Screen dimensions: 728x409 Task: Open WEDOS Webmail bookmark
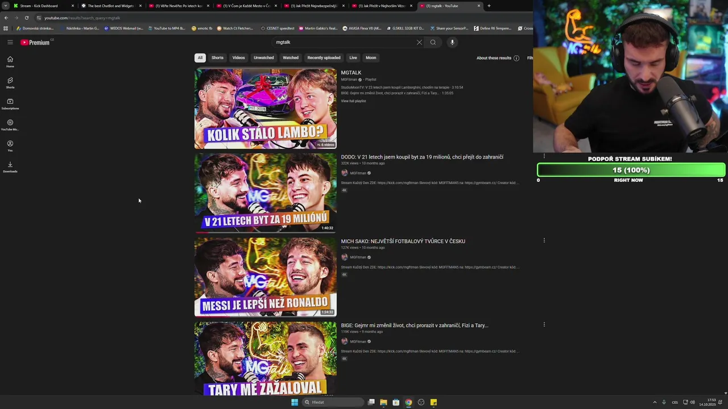point(123,28)
